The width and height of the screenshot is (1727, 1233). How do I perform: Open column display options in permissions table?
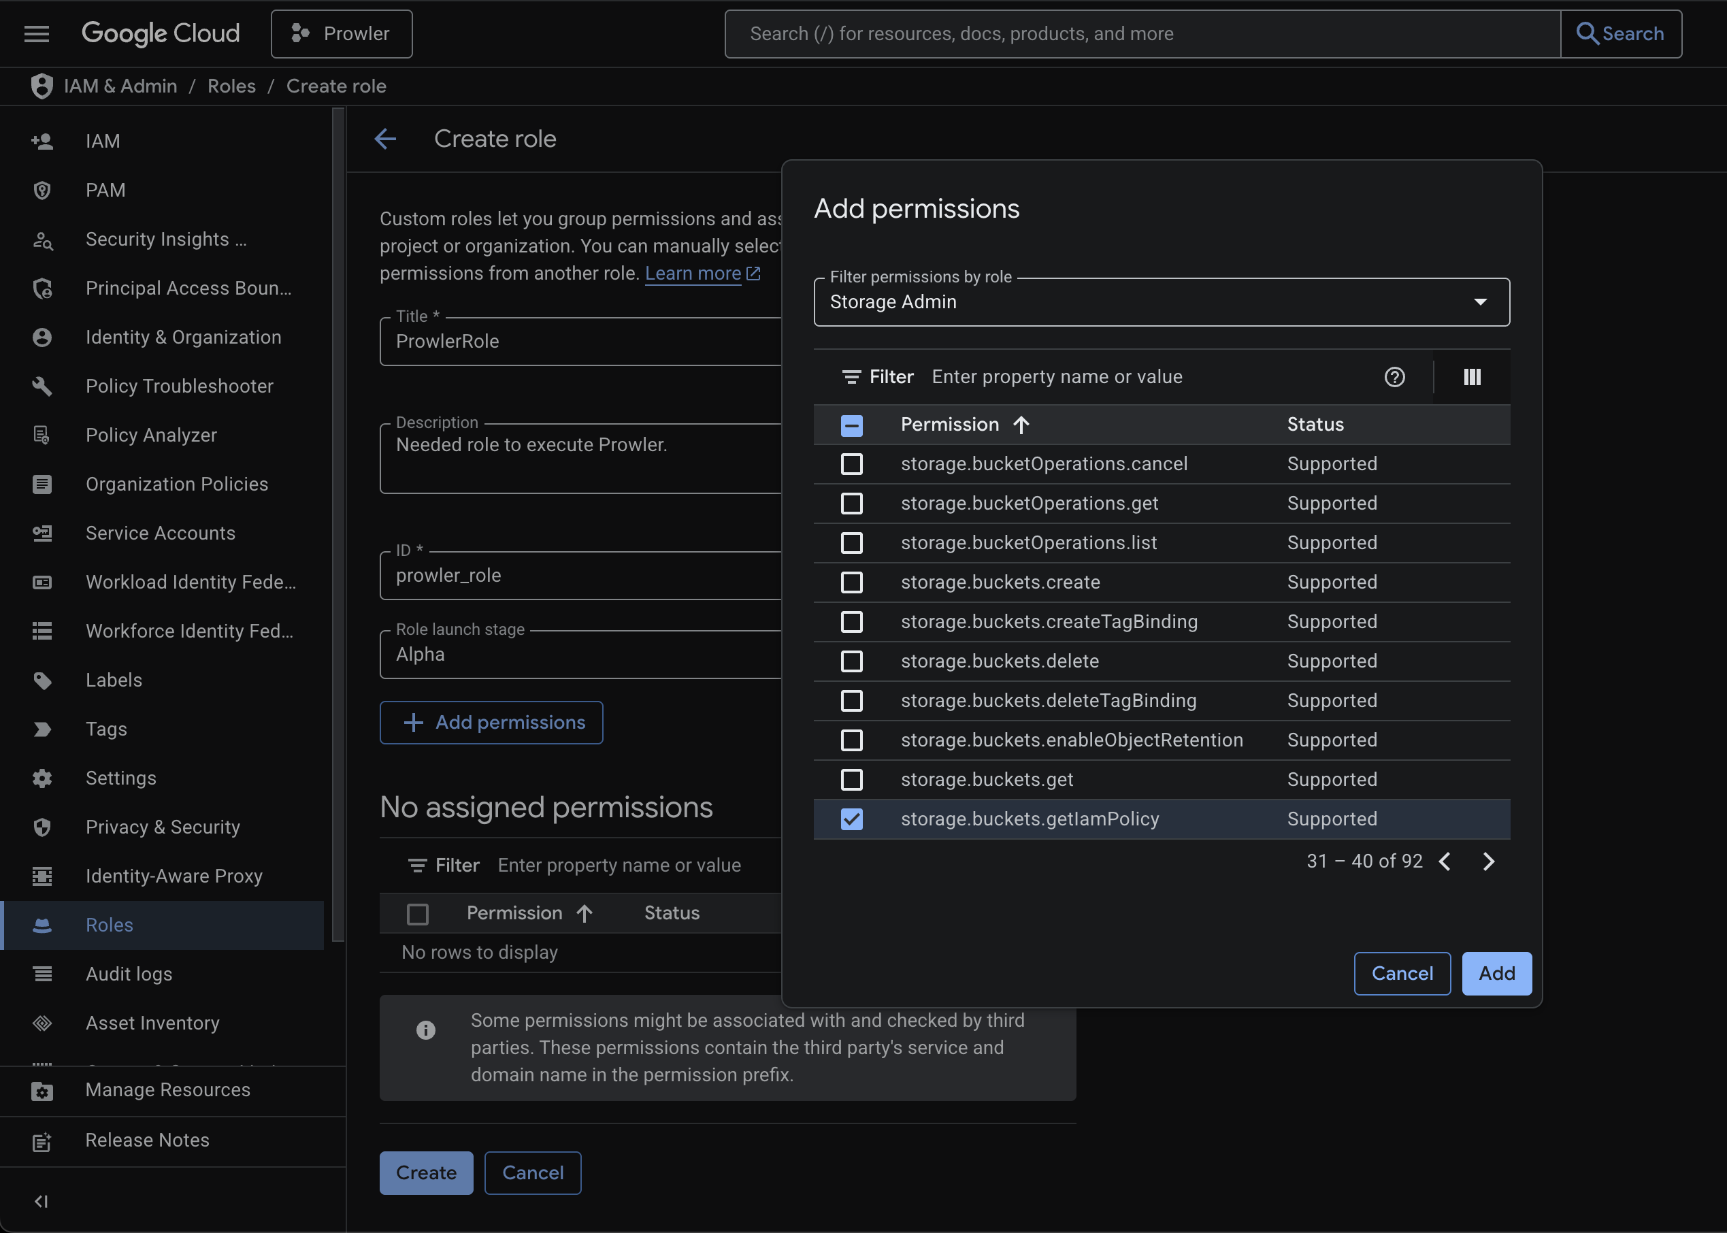tap(1471, 376)
